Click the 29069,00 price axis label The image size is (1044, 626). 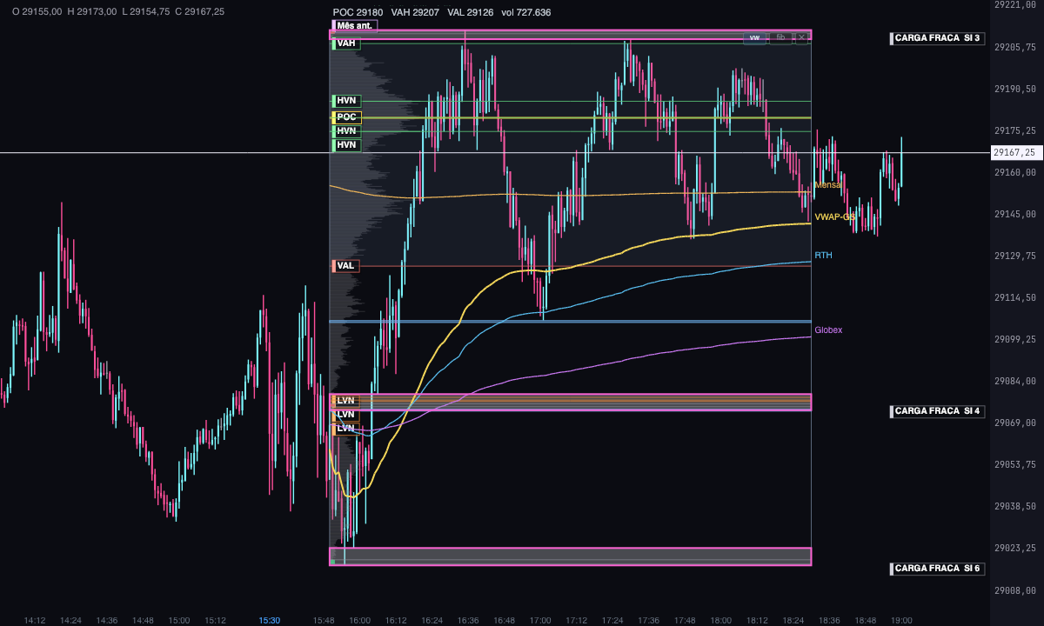[x=1015, y=423]
